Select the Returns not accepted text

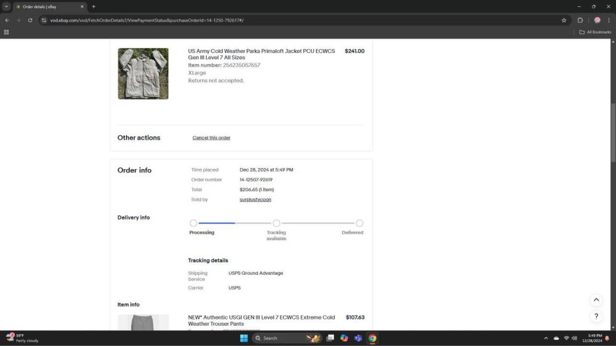216,81
